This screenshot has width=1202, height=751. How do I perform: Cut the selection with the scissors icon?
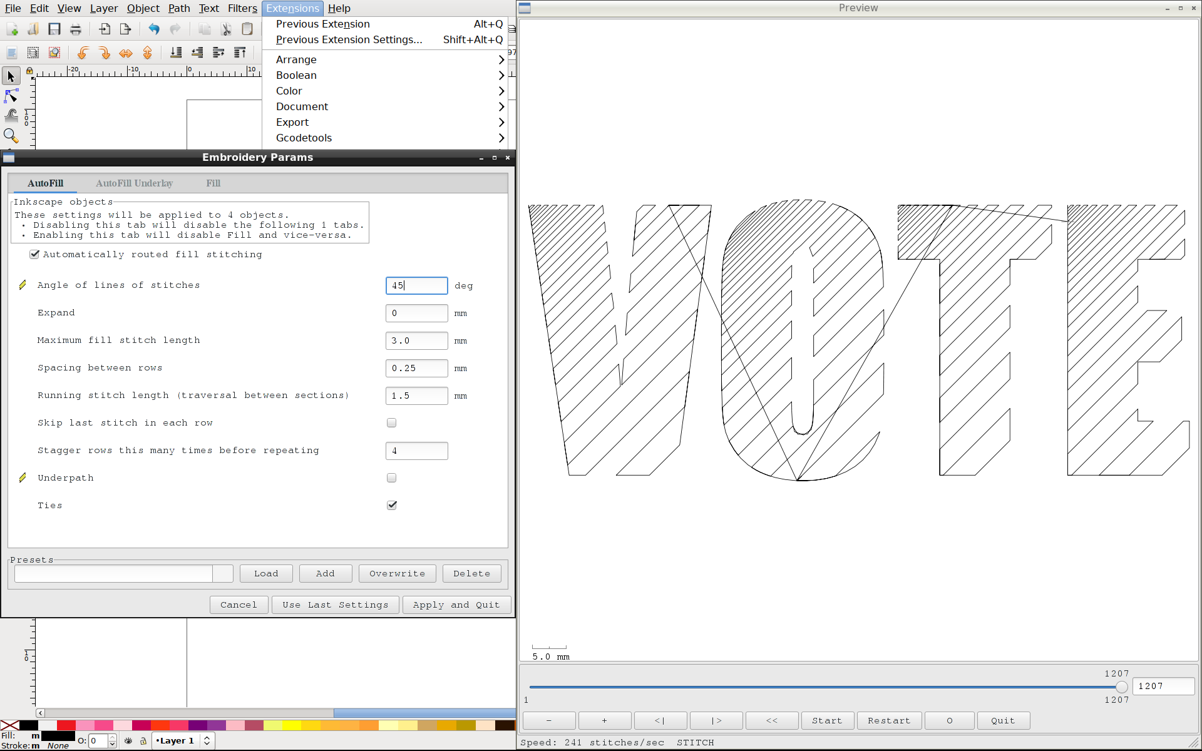226,29
